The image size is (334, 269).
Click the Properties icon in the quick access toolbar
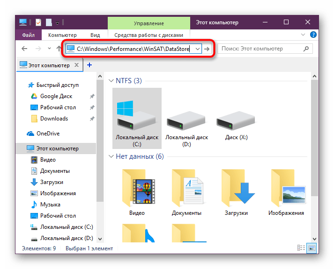coord(38,22)
